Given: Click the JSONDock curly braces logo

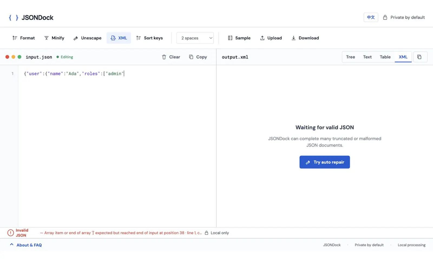Looking at the screenshot, I should 14,18.
